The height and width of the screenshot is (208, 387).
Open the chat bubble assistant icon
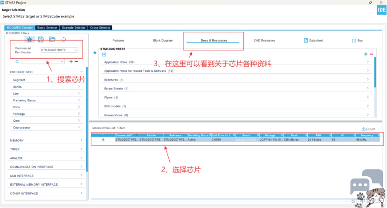coord(366,183)
